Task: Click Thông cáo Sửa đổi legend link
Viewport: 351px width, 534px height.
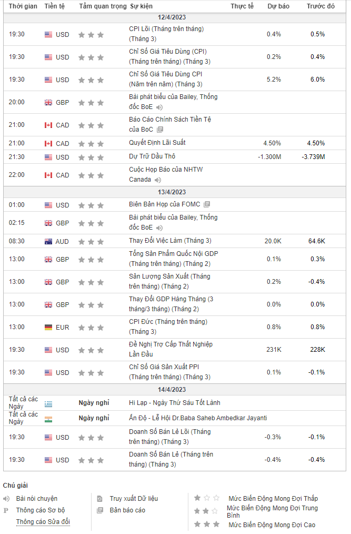Action: pos(43,522)
